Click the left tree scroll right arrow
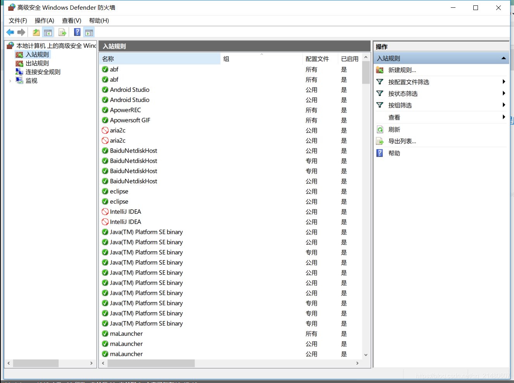The width and height of the screenshot is (514, 383). [x=91, y=363]
